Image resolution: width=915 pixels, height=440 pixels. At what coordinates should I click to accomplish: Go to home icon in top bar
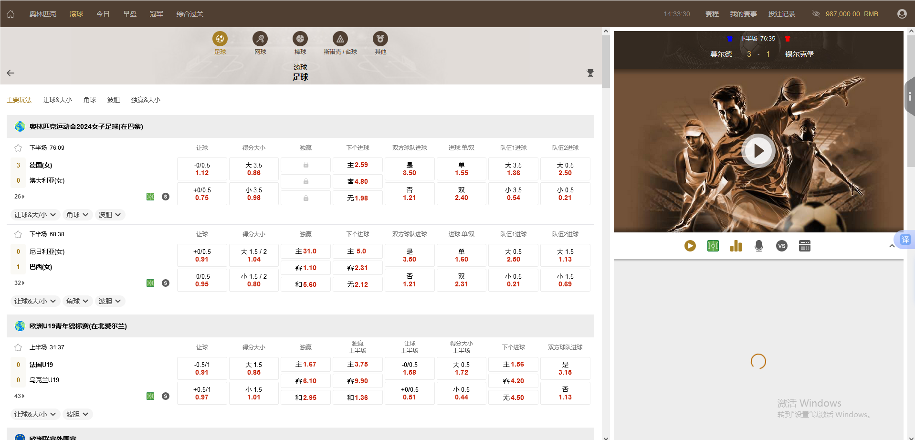click(11, 14)
